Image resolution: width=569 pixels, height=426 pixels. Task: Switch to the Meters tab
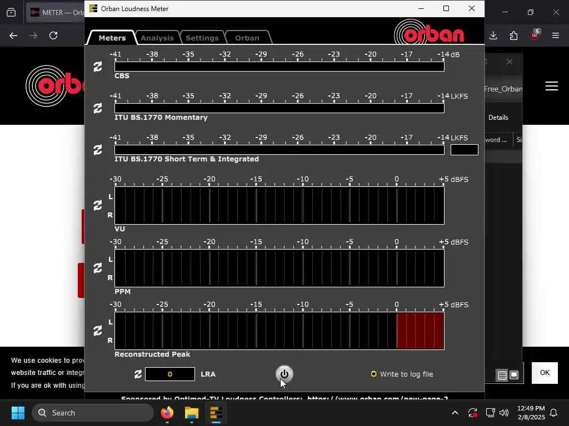click(112, 38)
